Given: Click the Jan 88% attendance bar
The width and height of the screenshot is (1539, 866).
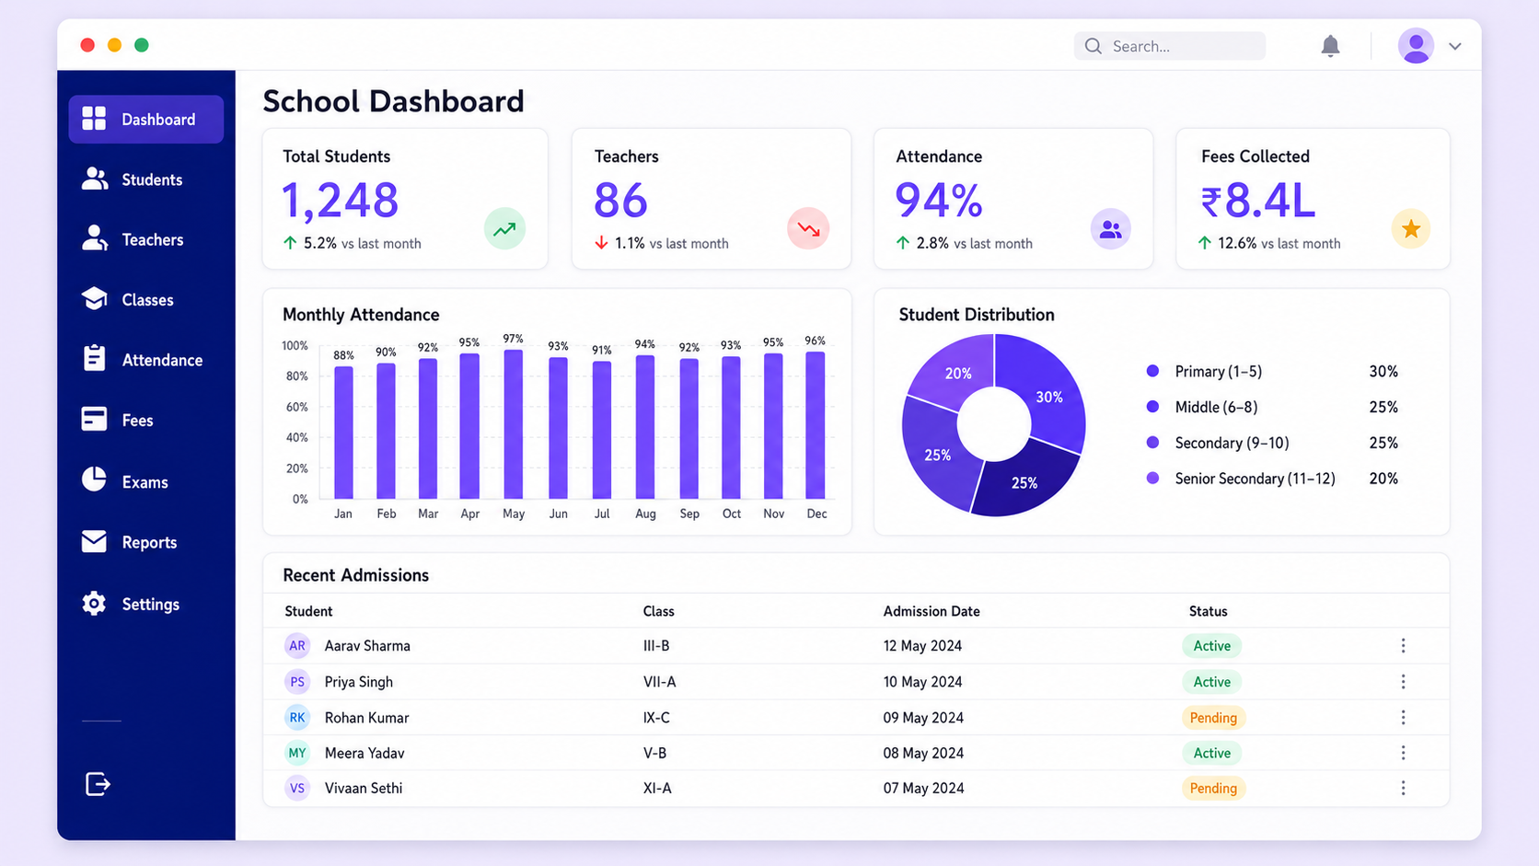Looking at the screenshot, I should click(343, 433).
